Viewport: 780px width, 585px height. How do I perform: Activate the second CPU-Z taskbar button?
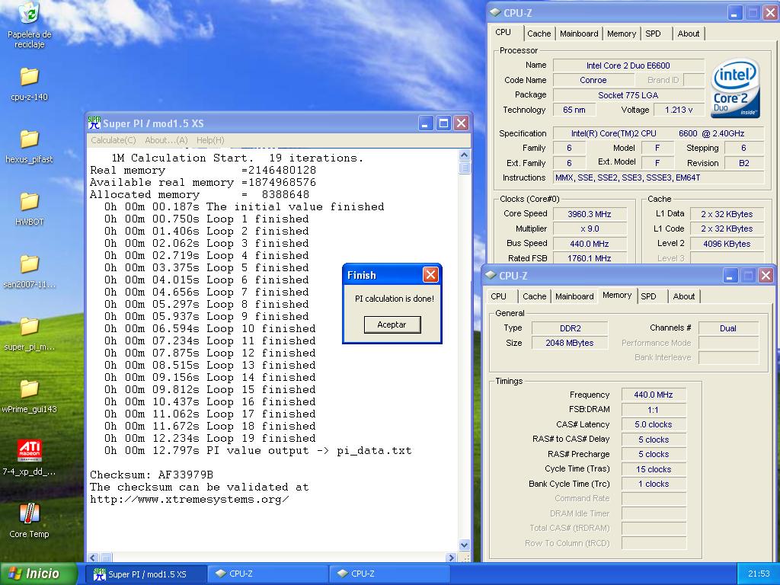[391, 574]
